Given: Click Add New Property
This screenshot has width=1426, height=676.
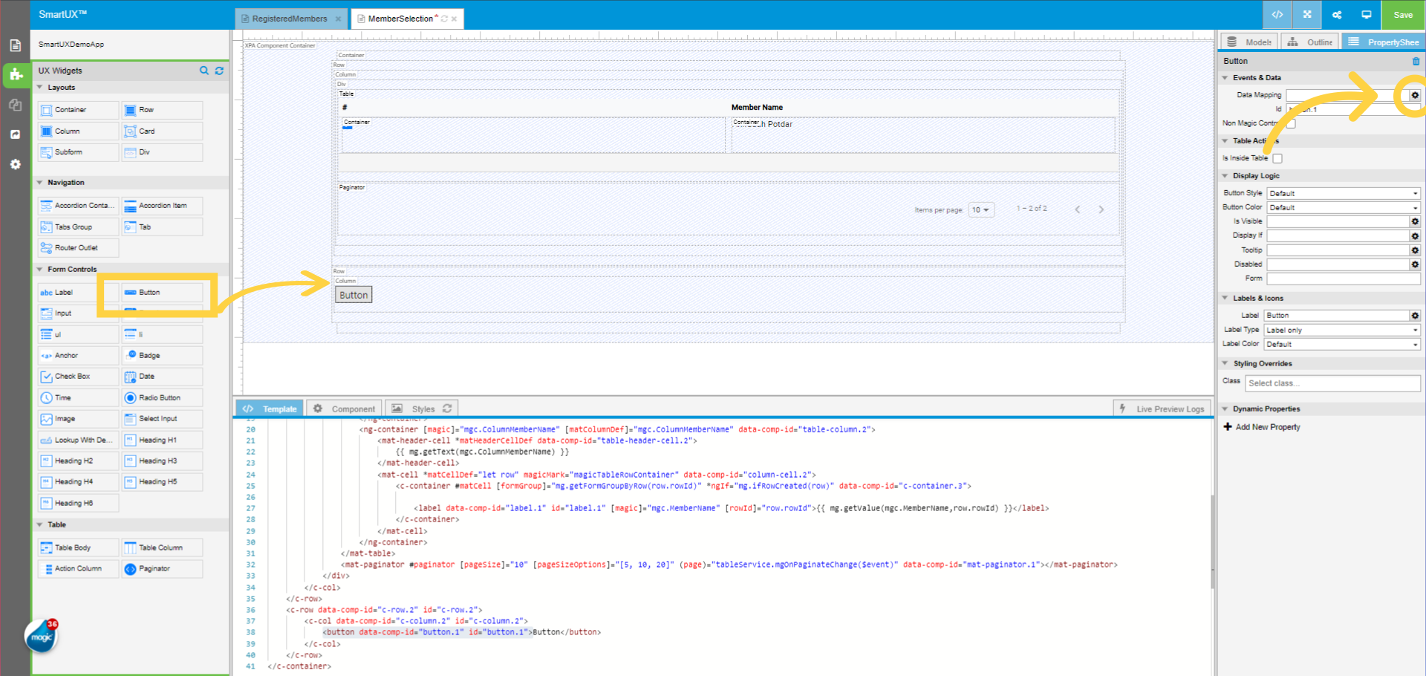Looking at the screenshot, I should pos(1267,427).
